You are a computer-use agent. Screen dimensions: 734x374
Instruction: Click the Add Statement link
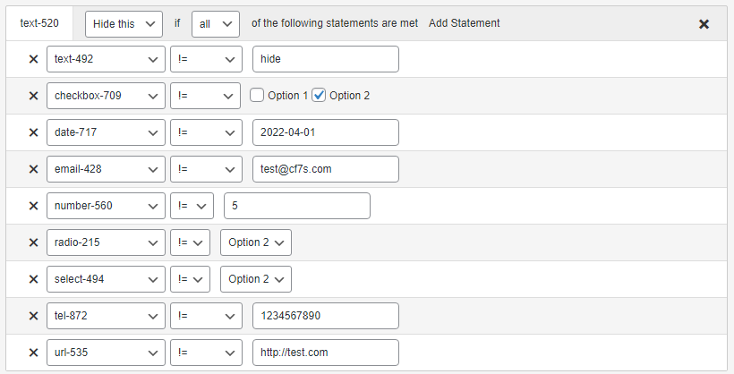coord(464,23)
